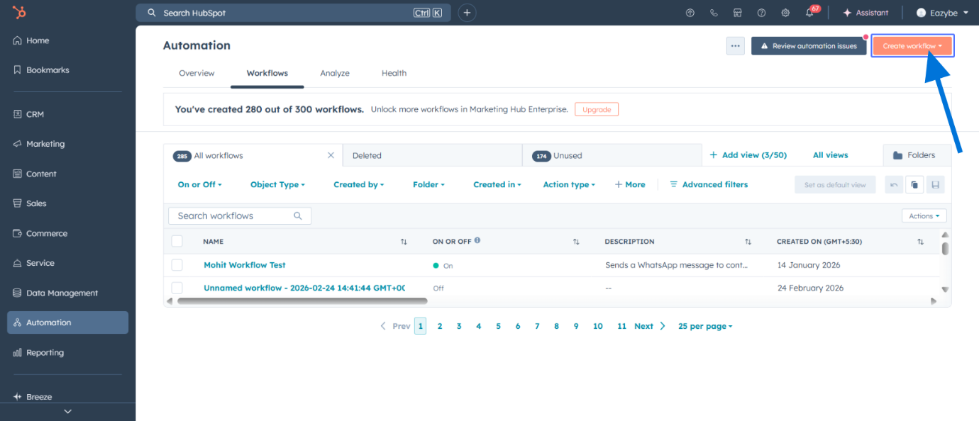Open the calling icon in the top bar
The width and height of the screenshot is (979, 421).
coord(714,12)
